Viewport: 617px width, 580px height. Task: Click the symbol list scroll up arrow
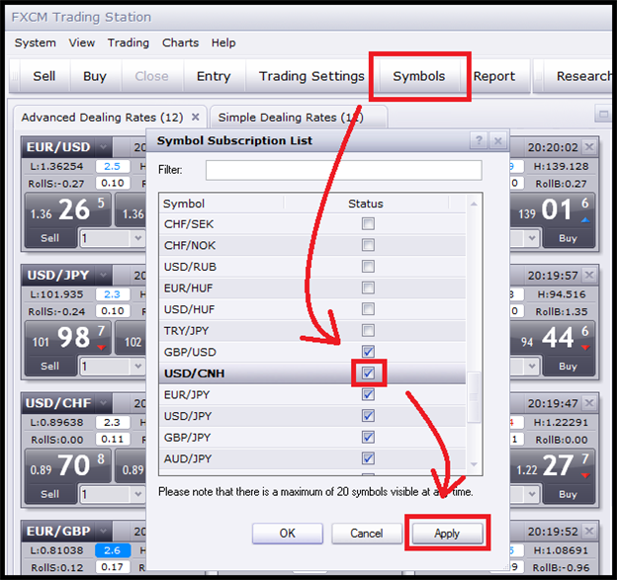click(474, 204)
